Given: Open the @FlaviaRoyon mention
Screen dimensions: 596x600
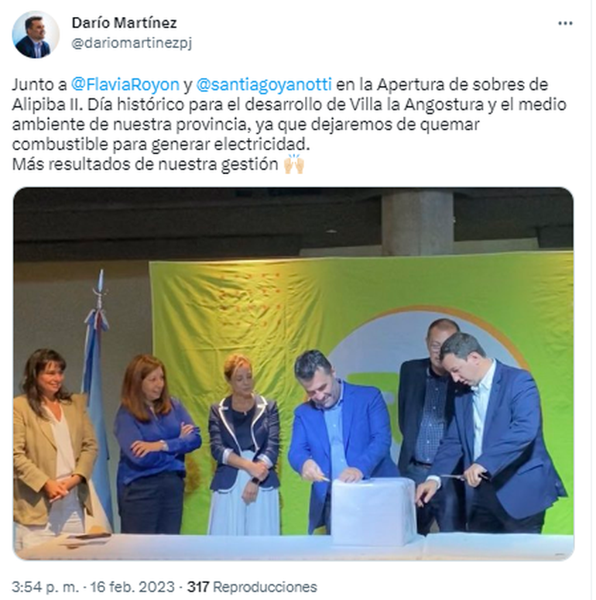Looking at the screenshot, I should (x=125, y=84).
